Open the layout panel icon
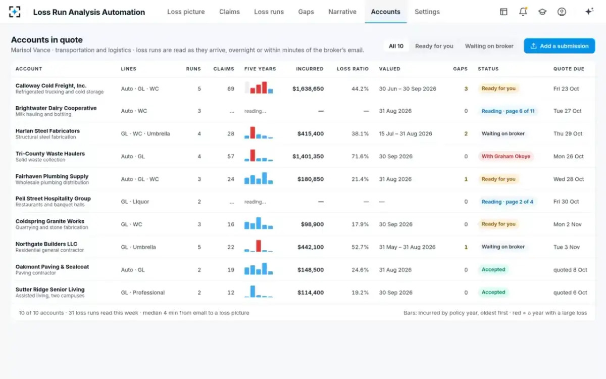606x379 pixels. 503,12
